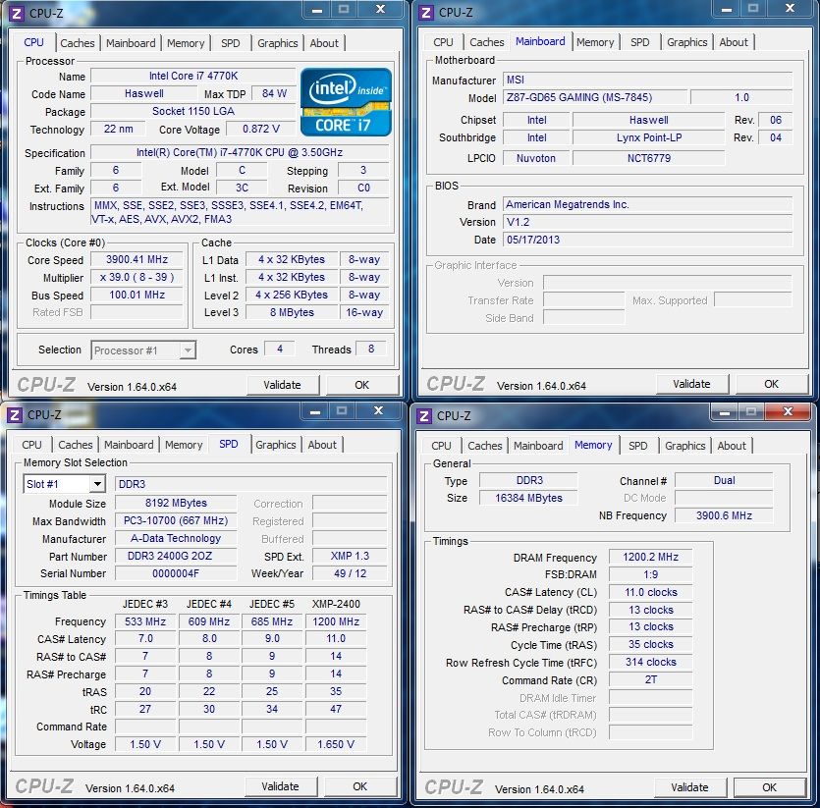Click OK in the SPD window
The image size is (820, 808).
[x=359, y=786]
